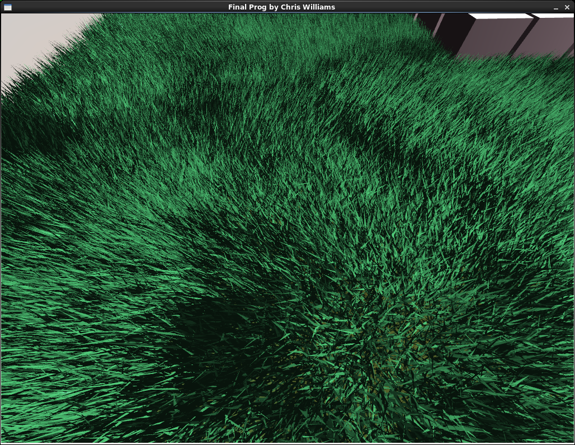Click the white top face of the box
This screenshot has height=445, width=575.
click(x=501, y=16)
